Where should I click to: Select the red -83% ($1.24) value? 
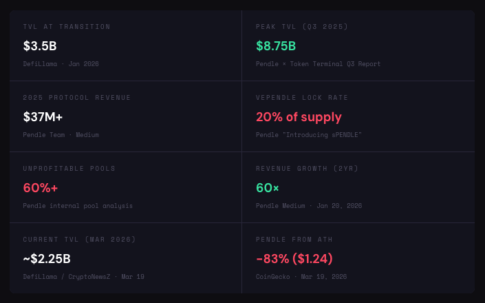click(294, 259)
